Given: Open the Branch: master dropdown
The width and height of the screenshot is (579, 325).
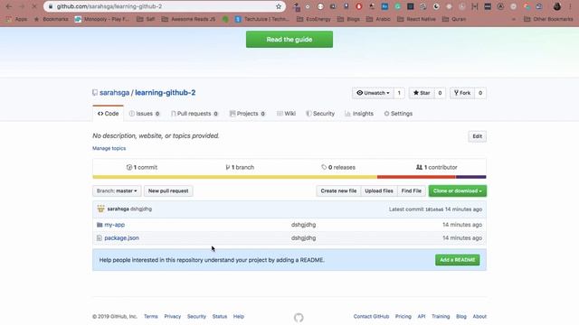Looking at the screenshot, I should point(117,190).
